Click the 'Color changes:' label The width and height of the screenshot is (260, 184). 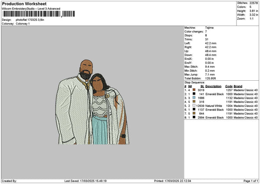point(194,32)
